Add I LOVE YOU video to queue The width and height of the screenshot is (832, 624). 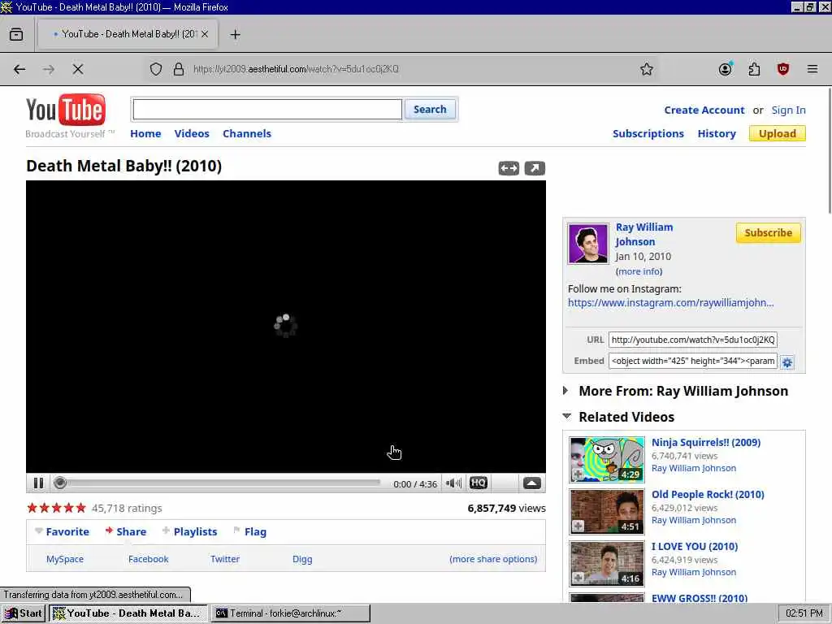tap(578, 578)
